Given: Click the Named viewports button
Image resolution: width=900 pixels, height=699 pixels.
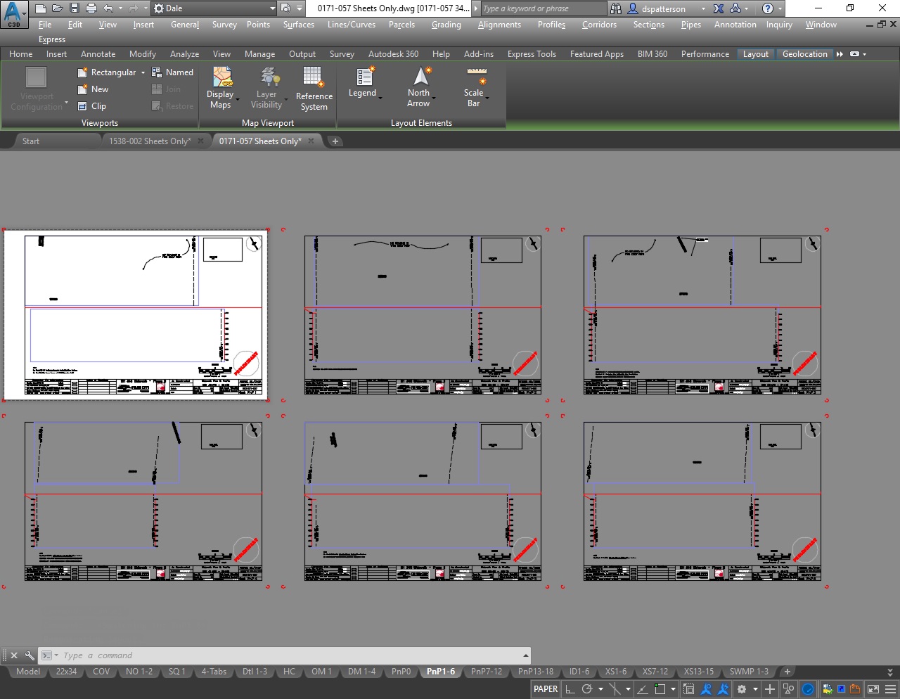Looking at the screenshot, I should 173,72.
